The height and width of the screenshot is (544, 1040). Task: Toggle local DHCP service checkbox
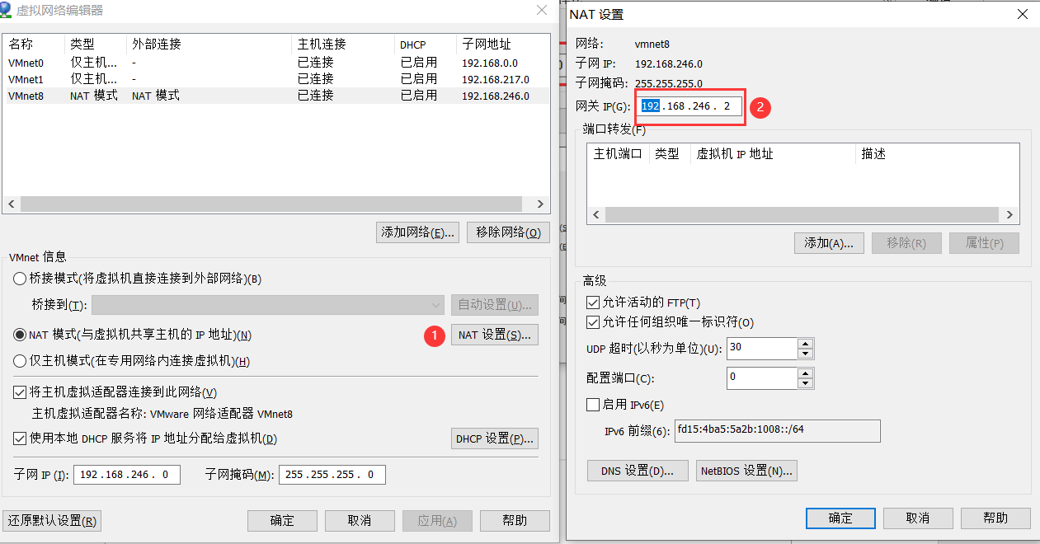(x=21, y=438)
